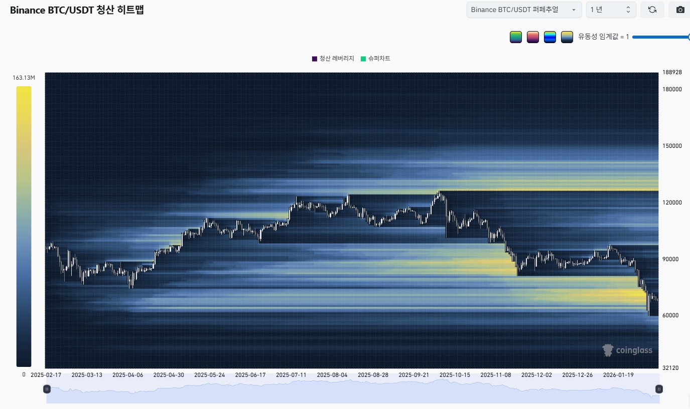690x409 pixels.
Task: Click the 유동성 임계값 = 1 label
Action: [x=603, y=37]
